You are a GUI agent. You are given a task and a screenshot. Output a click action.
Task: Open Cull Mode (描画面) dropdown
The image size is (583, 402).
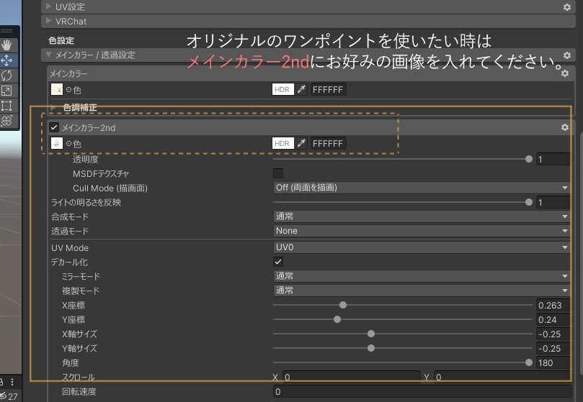pos(422,188)
